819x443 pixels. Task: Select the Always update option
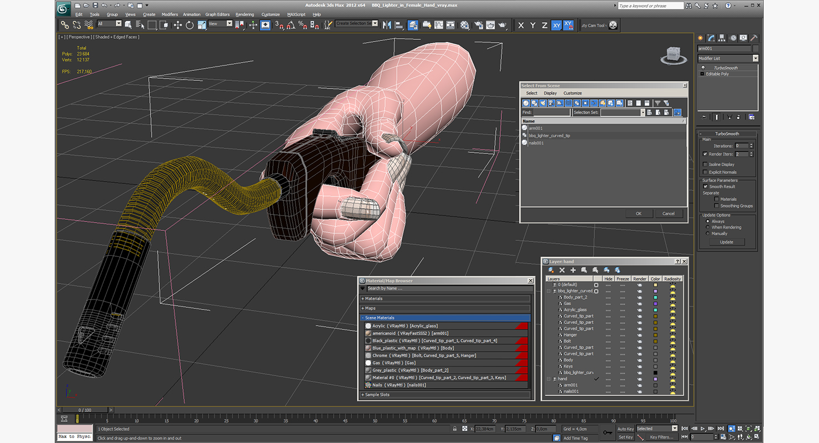(707, 221)
